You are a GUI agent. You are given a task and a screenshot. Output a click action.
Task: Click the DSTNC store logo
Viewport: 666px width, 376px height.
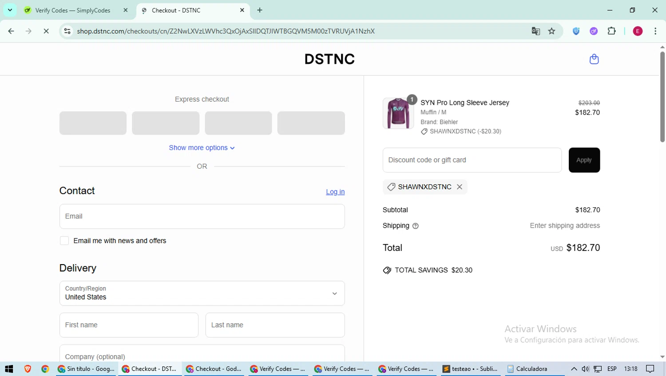tap(329, 59)
